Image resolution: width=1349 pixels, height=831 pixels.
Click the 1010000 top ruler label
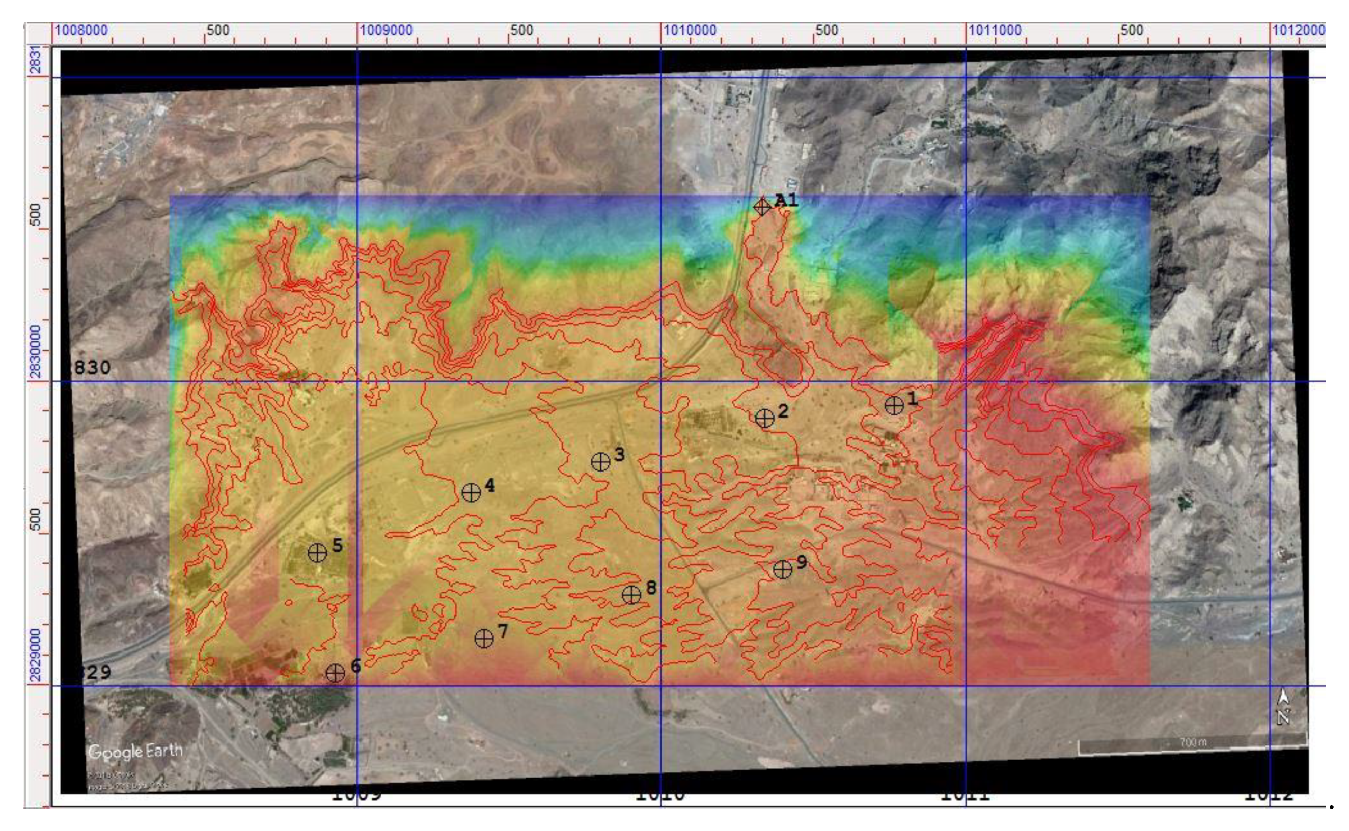pyautogui.click(x=690, y=30)
